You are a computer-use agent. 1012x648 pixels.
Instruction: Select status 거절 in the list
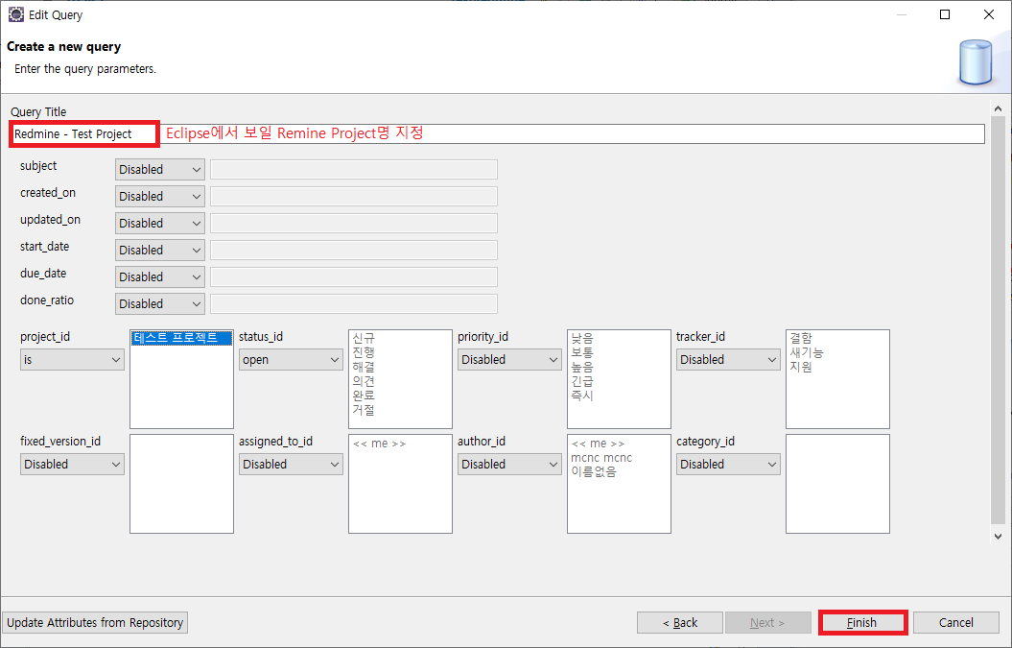pos(364,410)
